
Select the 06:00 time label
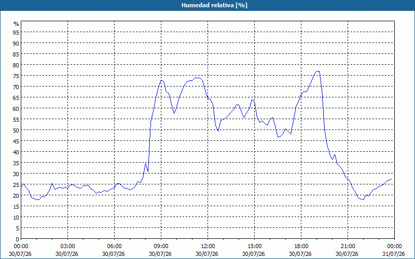point(114,247)
